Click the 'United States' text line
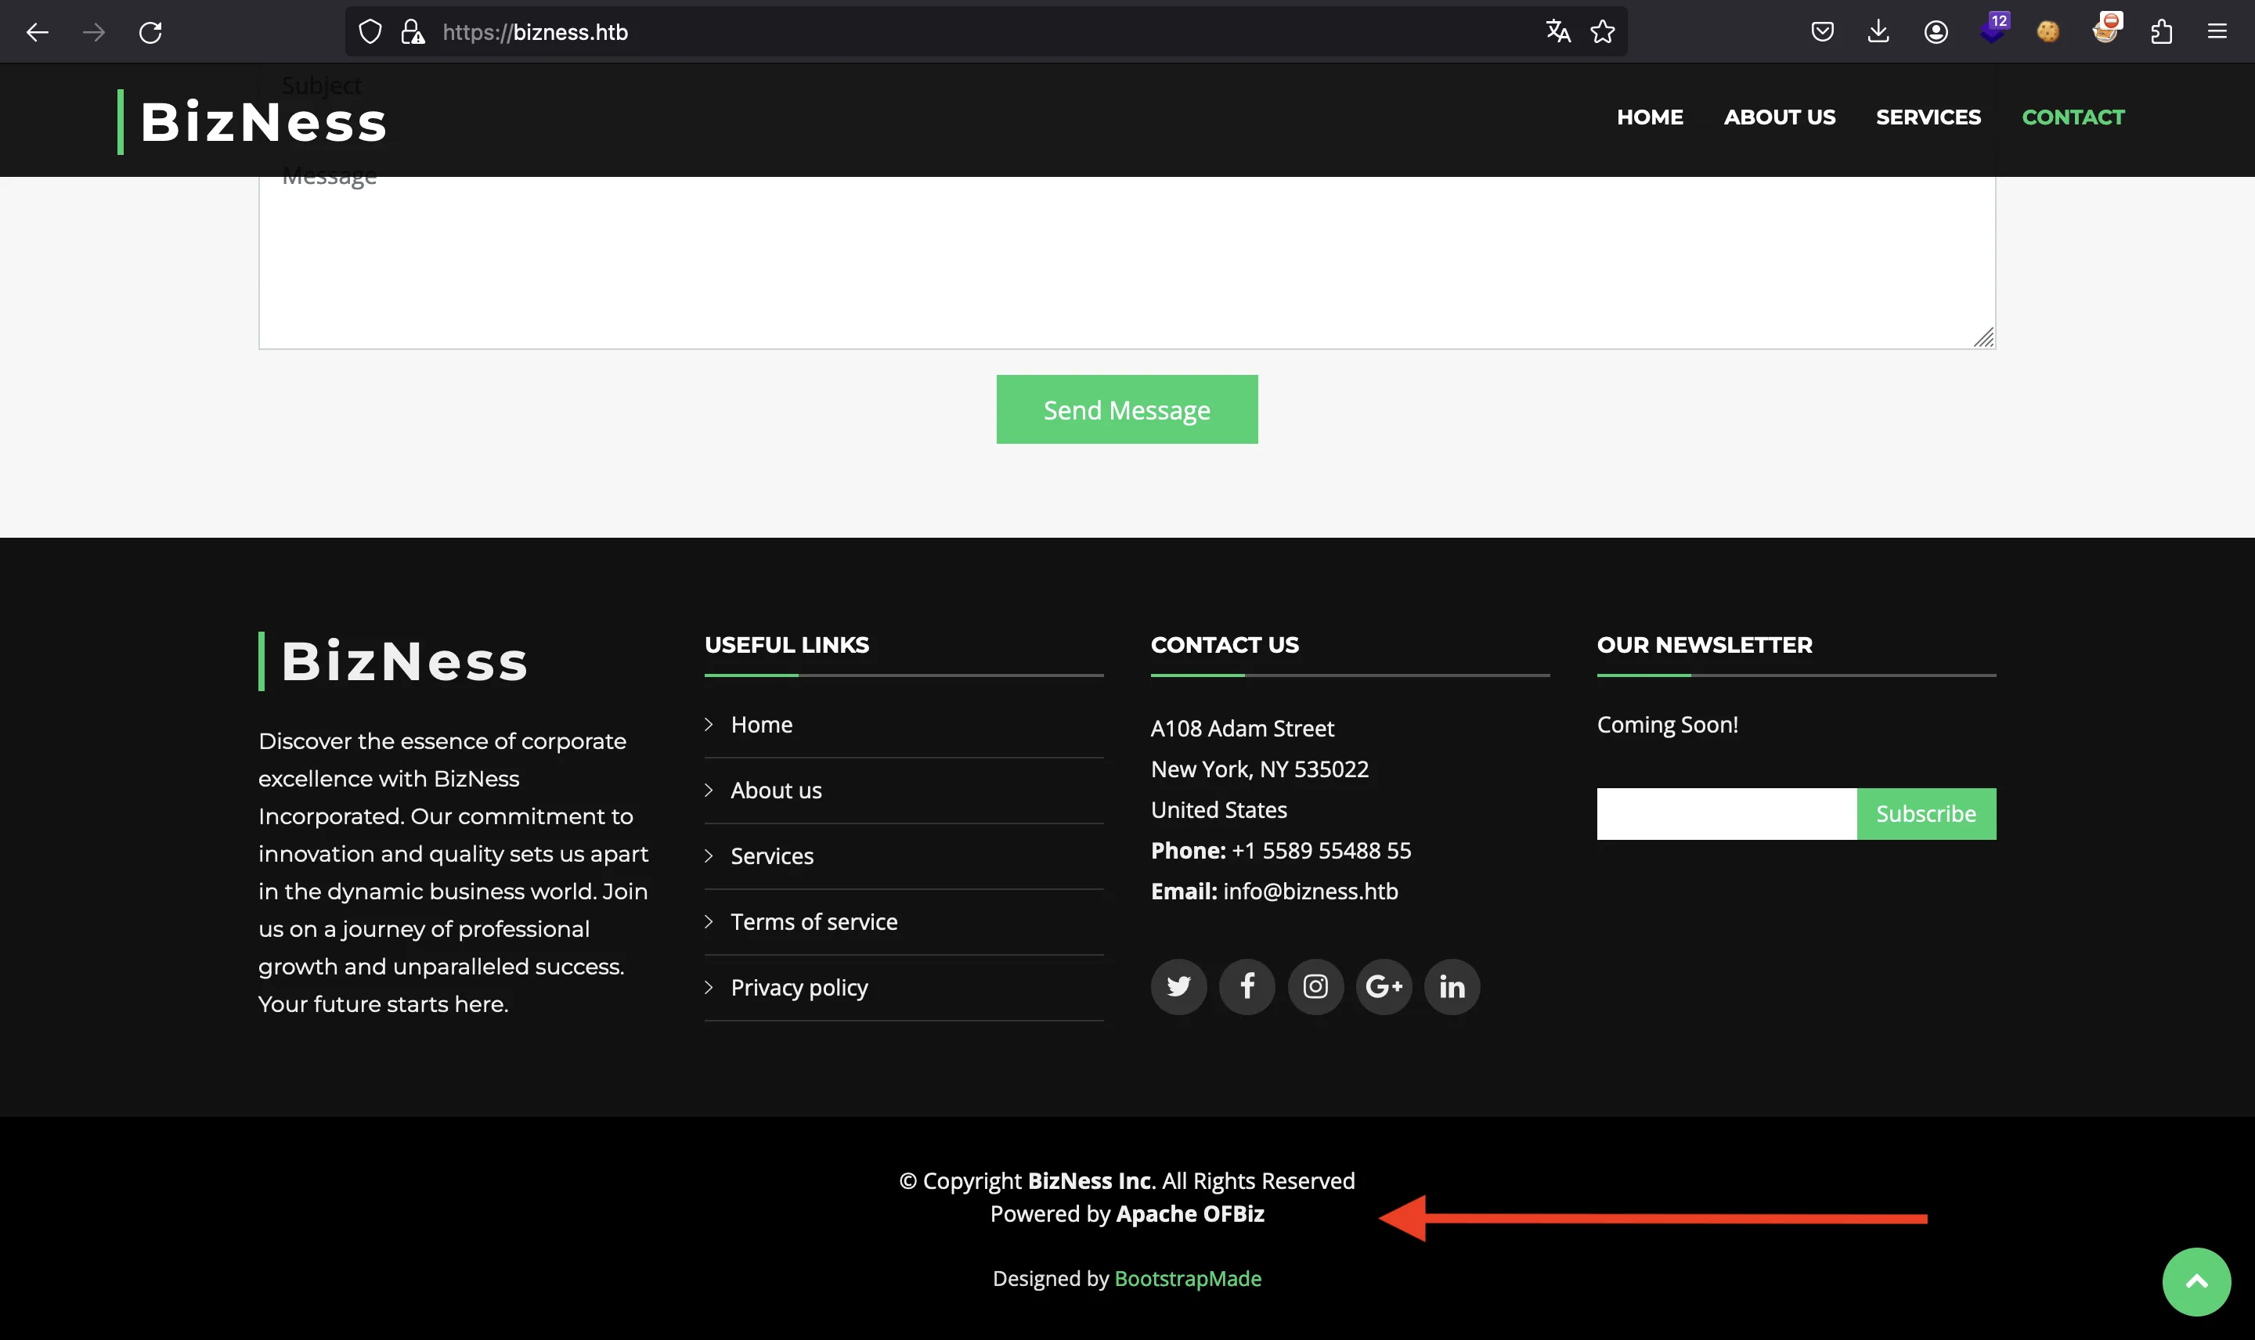This screenshot has height=1340, width=2255. click(x=1218, y=810)
